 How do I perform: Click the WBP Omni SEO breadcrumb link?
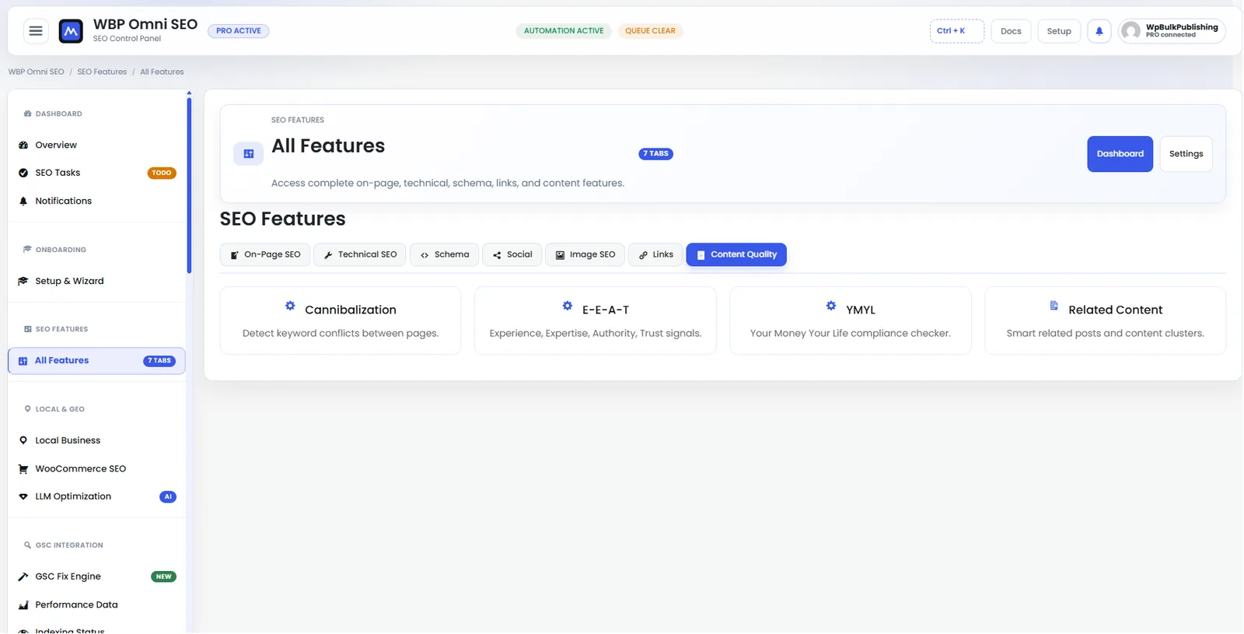(37, 72)
